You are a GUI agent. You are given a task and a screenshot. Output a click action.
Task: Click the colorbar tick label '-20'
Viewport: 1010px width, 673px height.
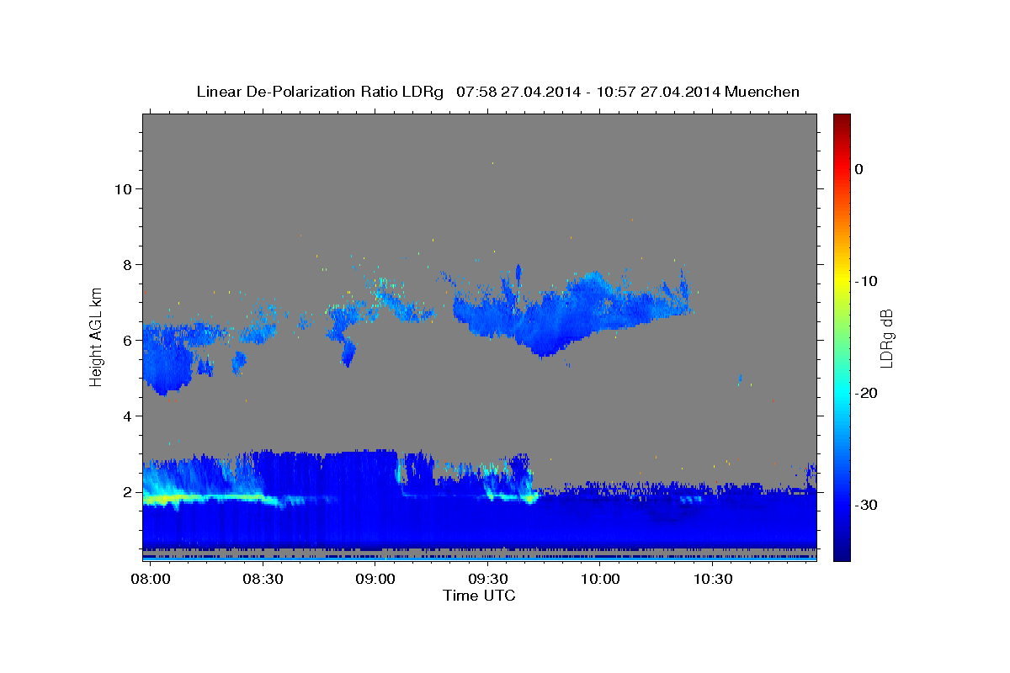[867, 393]
